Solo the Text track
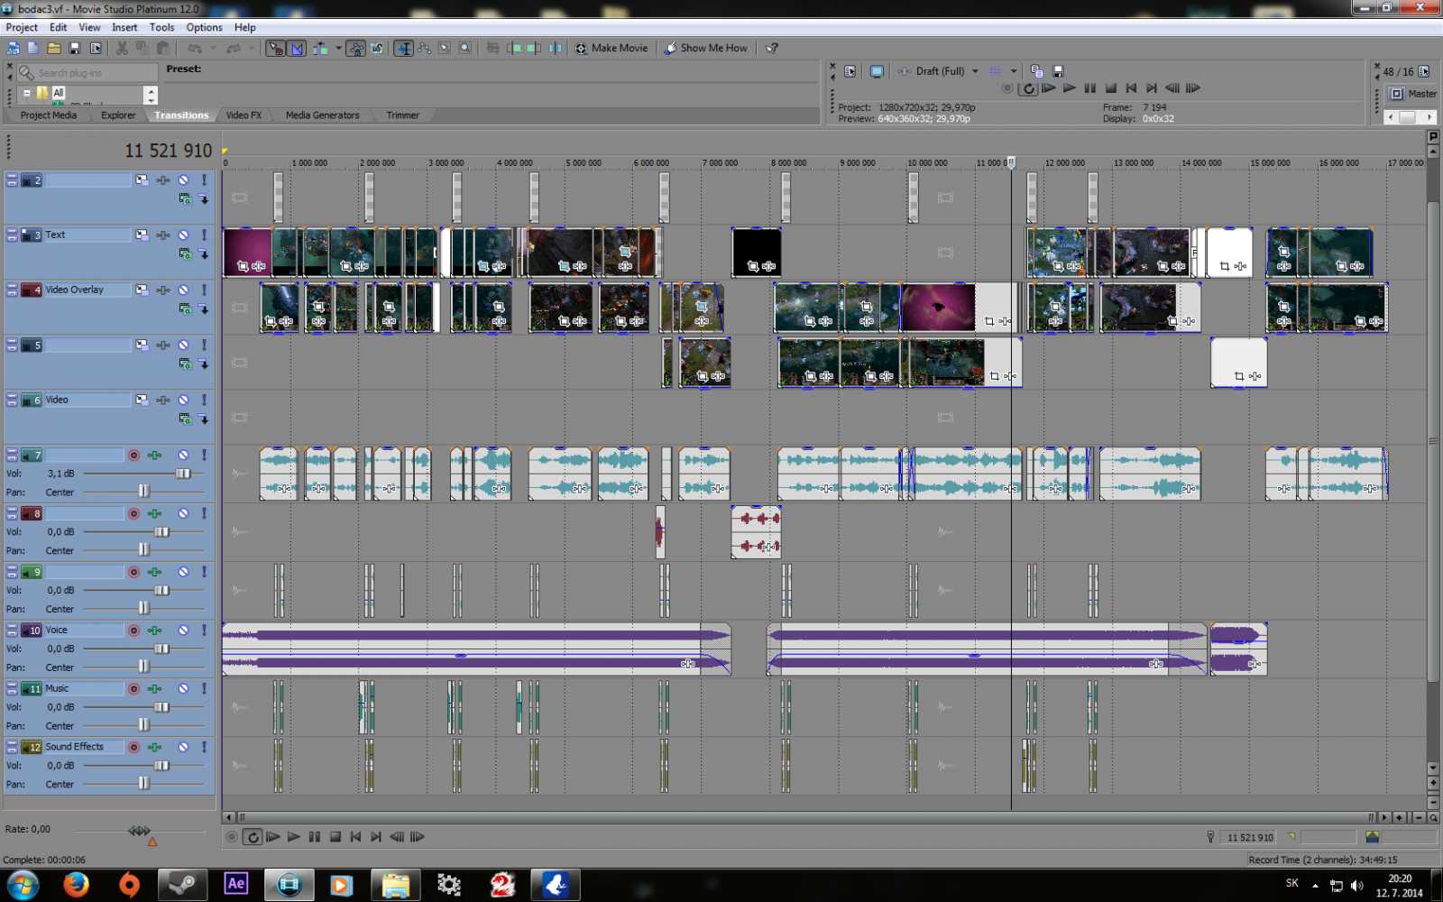 pos(204,235)
